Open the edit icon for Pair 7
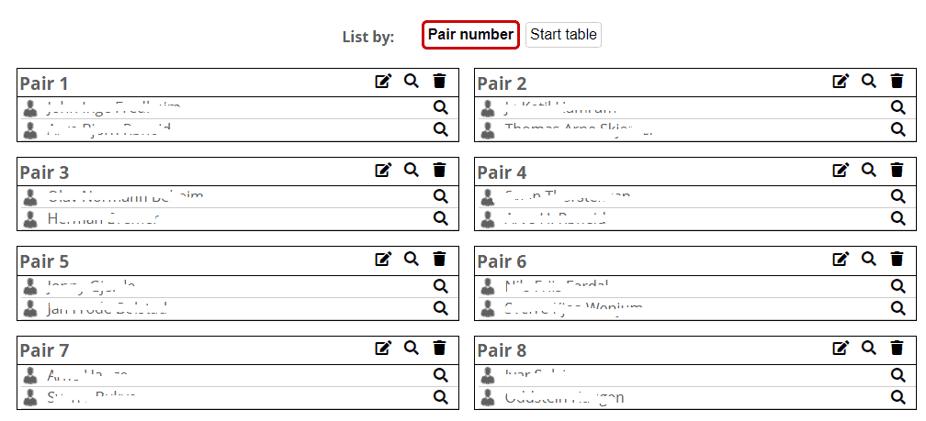This screenshot has width=926, height=421. coord(383,349)
